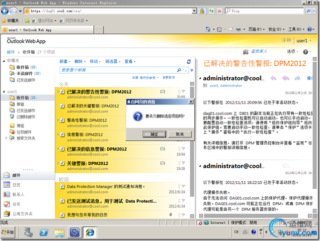Click the 查找某人 (Find Someone) link
The width and height of the screenshot is (320, 241).
(259, 51)
